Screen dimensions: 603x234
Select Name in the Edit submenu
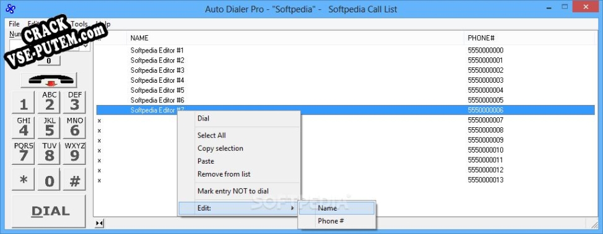click(337, 208)
